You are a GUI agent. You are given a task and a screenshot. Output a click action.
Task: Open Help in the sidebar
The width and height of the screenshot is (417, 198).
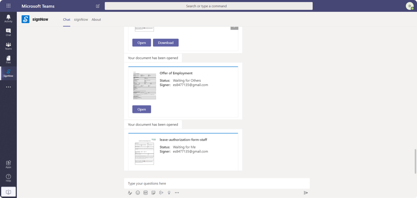tap(8, 178)
